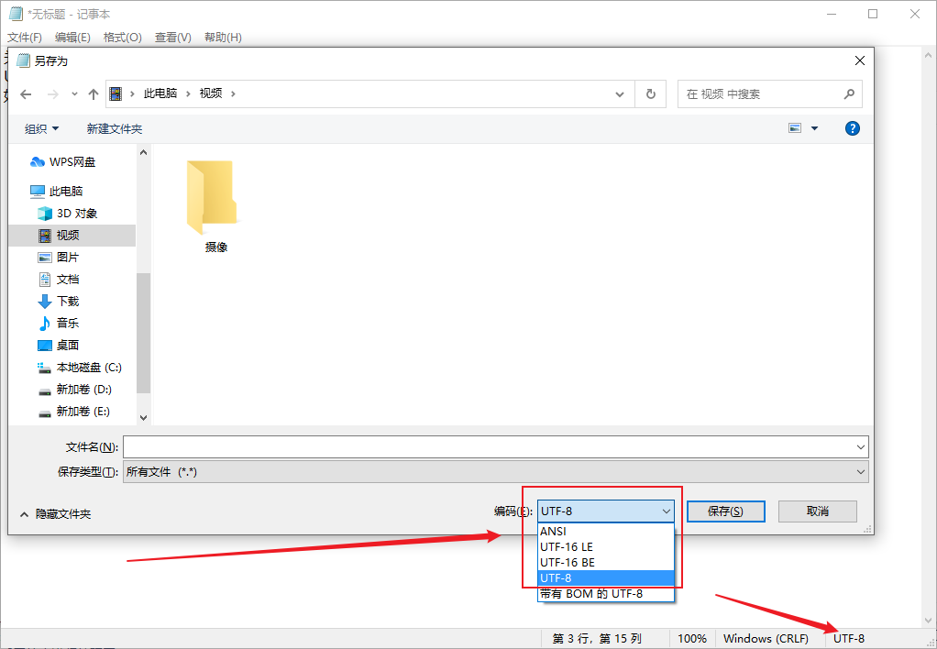The image size is (937, 649).
Task: Go back using the back arrow
Action: pos(26,94)
